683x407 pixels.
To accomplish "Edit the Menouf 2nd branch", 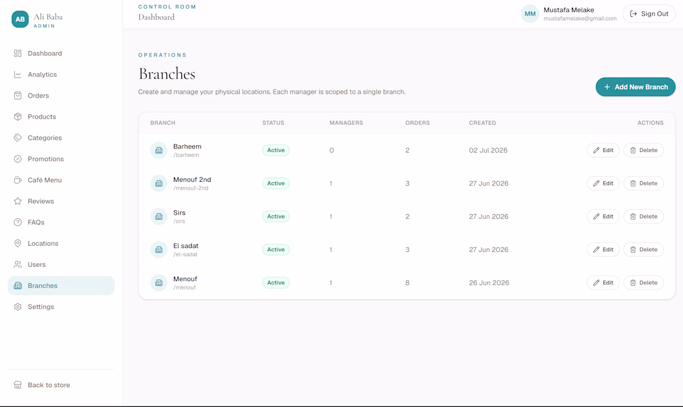I will 603,183.
